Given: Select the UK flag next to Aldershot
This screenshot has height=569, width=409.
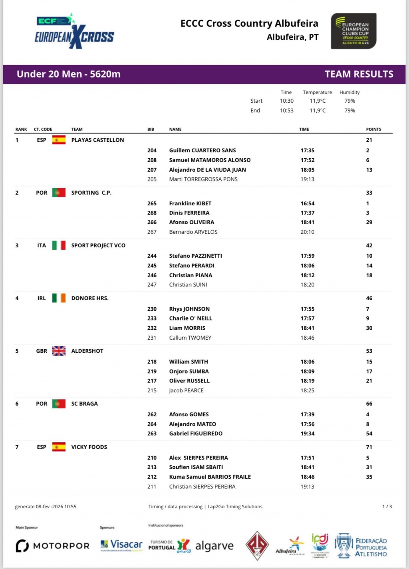Looking at the screenshot, I should coord(59,351).
